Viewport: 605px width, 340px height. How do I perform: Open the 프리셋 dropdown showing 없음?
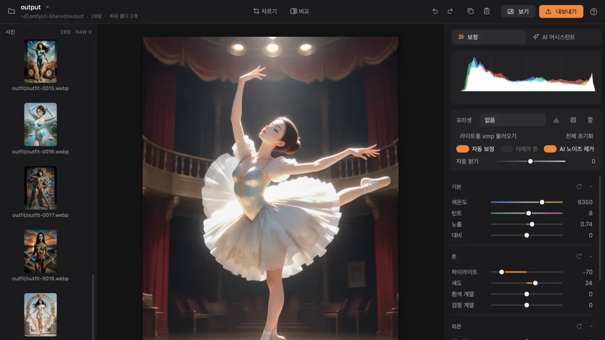tap(513, 120)
